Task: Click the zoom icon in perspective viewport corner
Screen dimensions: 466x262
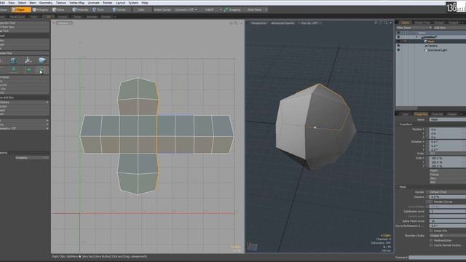Action: (x=386, y=23)
